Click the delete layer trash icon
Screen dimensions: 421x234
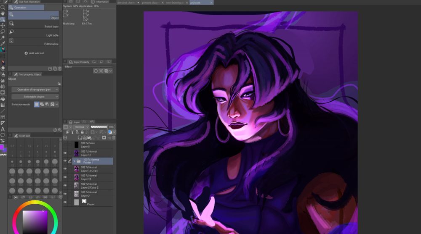coord(114,138)
